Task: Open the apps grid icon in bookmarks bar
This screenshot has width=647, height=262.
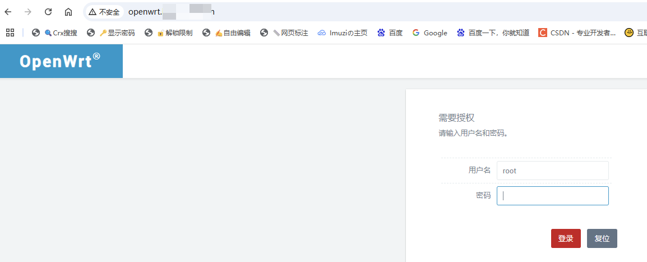Action: (10, 33)
